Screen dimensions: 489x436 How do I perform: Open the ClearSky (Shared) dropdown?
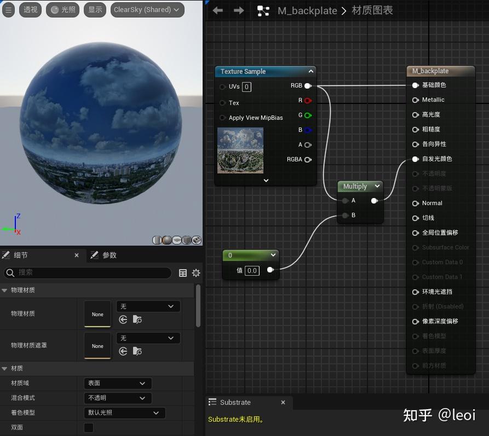(147, 9)
